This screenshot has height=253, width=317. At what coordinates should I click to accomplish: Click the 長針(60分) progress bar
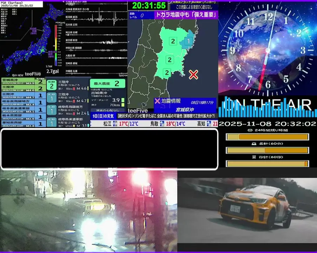coord(268,150)
